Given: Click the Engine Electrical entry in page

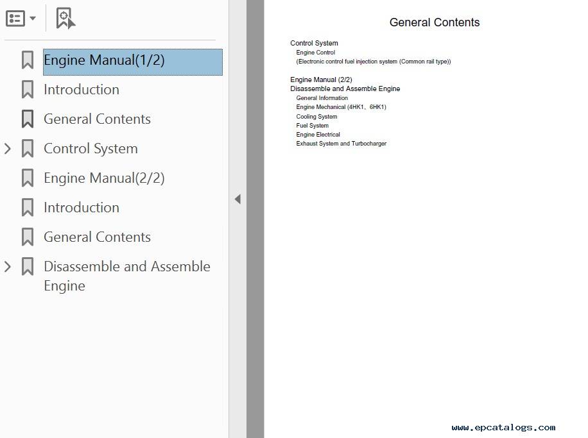Looking at the screenshot, I should 318,135.
